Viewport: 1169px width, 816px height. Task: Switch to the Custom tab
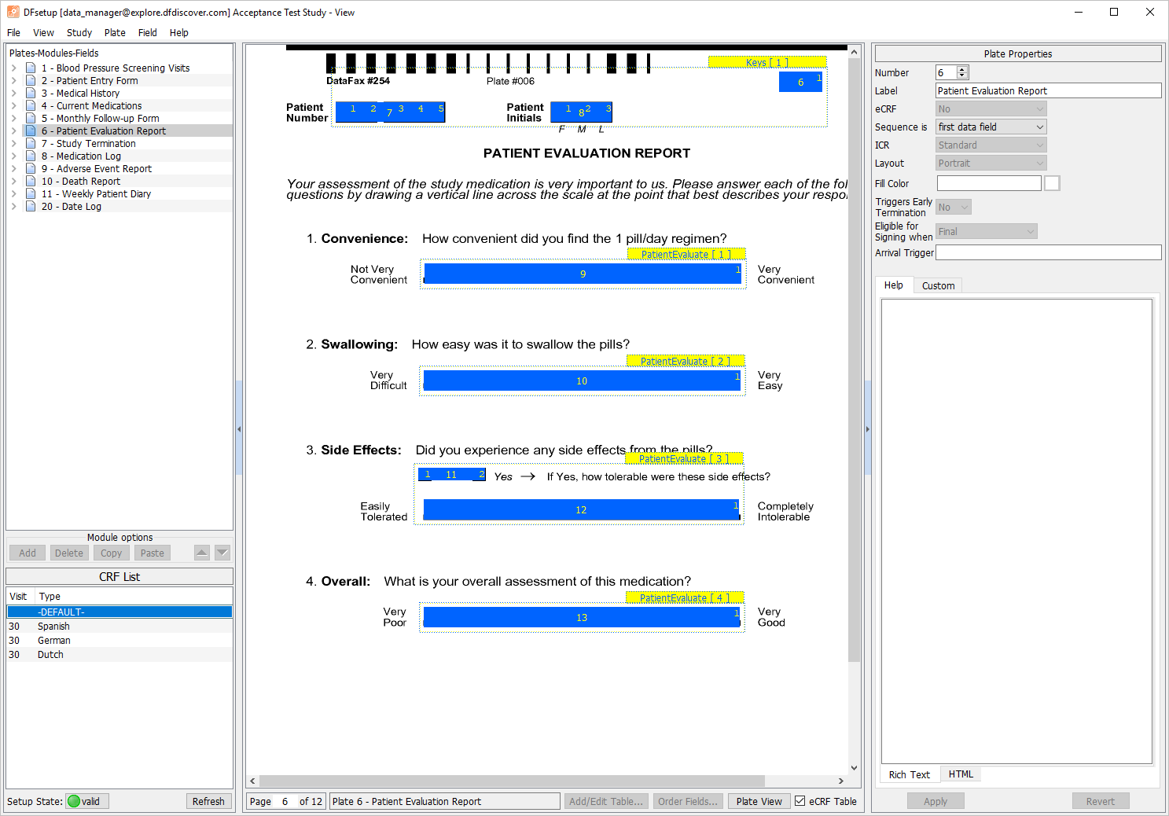coord(938,285)
